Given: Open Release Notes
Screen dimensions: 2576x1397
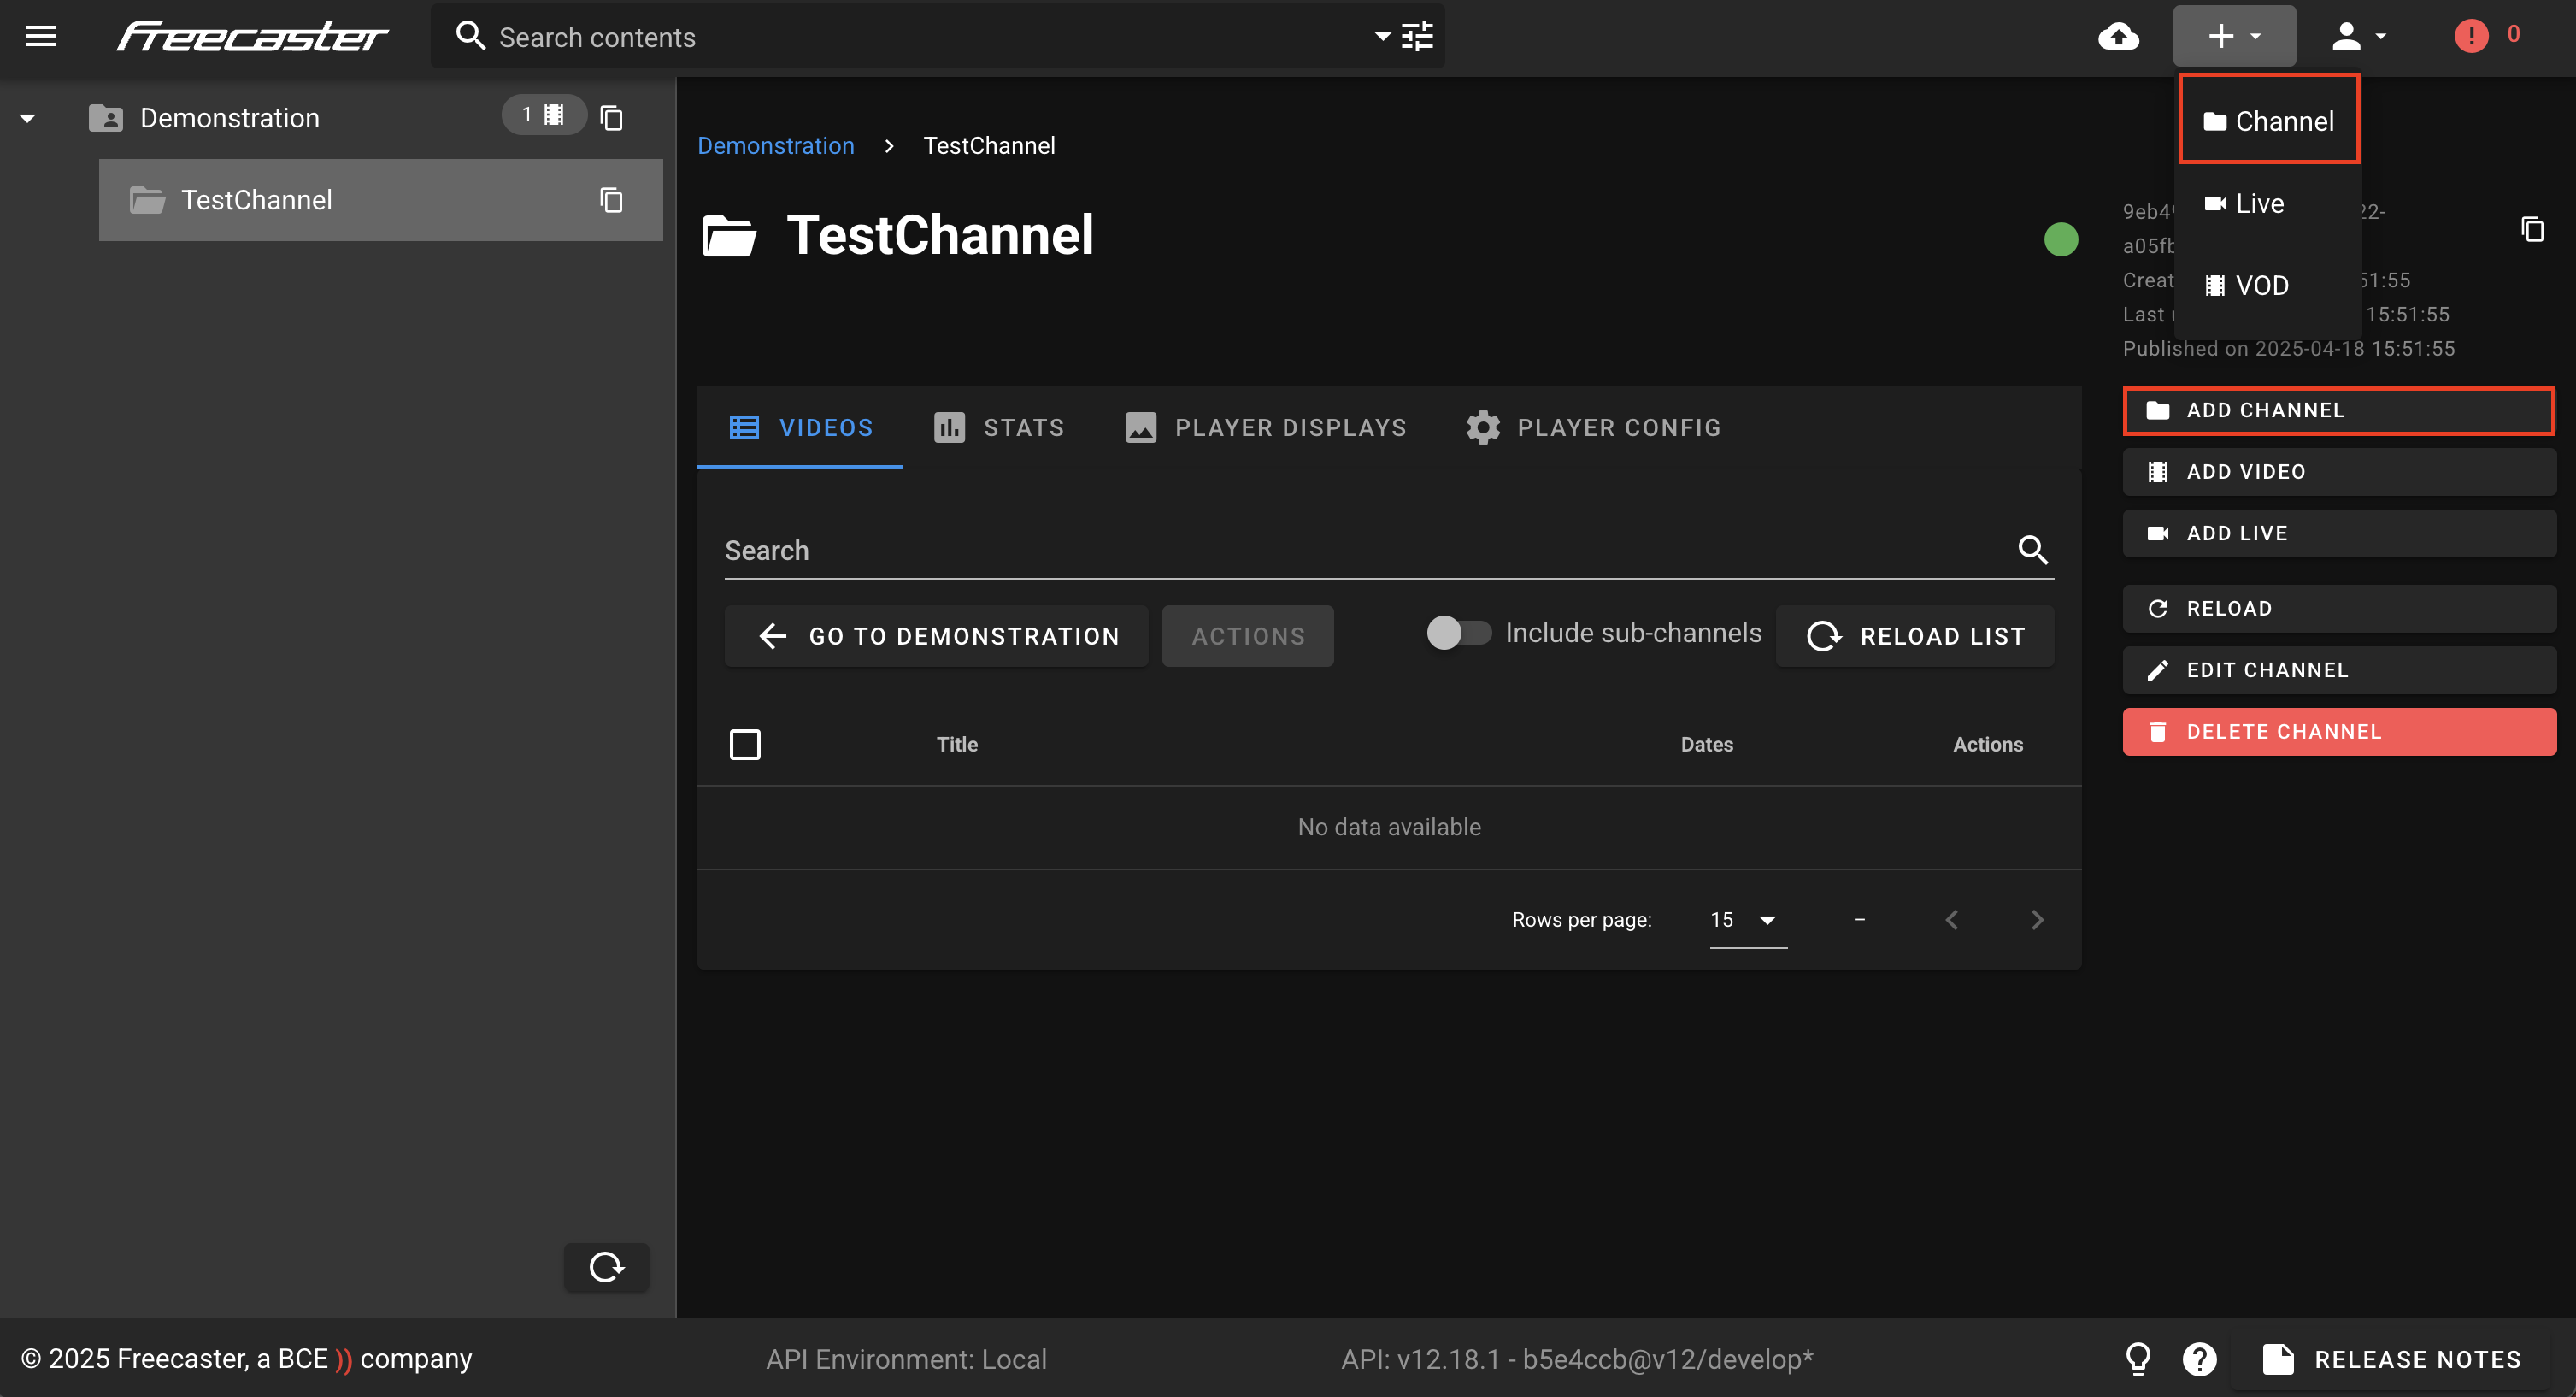Looking at the screenshot, I should pyautogui.click(x=2391, y=1359).
